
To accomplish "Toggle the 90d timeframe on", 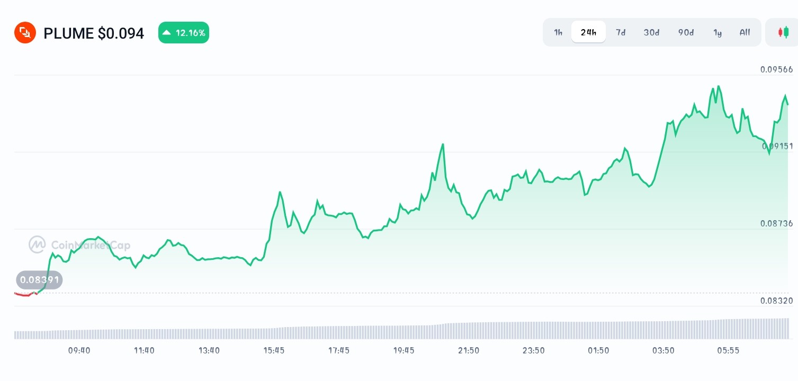I will click(x=686, y=32).
